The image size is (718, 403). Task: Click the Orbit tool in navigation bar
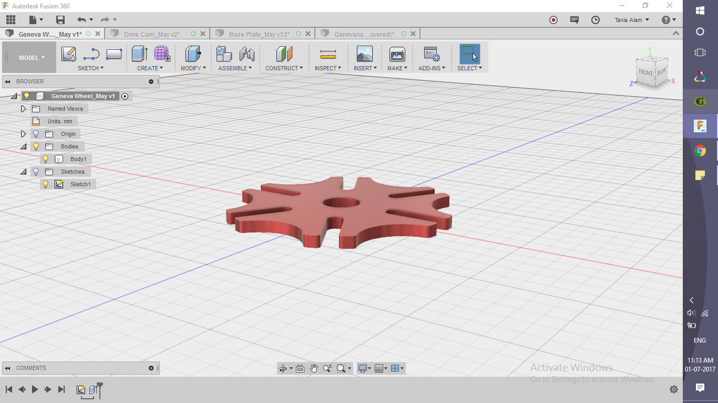click(283, 368)
